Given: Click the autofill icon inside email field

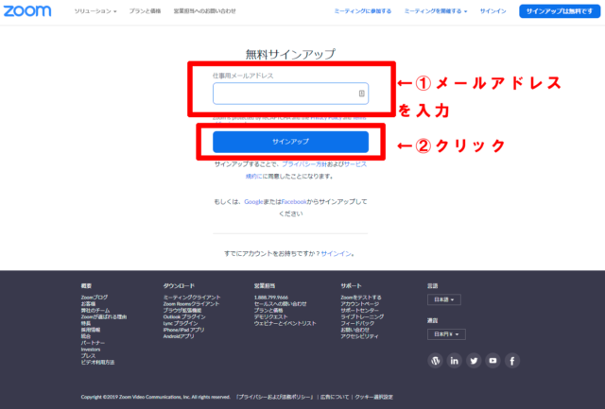Looking at the screenshot, I should click(361, 94).
